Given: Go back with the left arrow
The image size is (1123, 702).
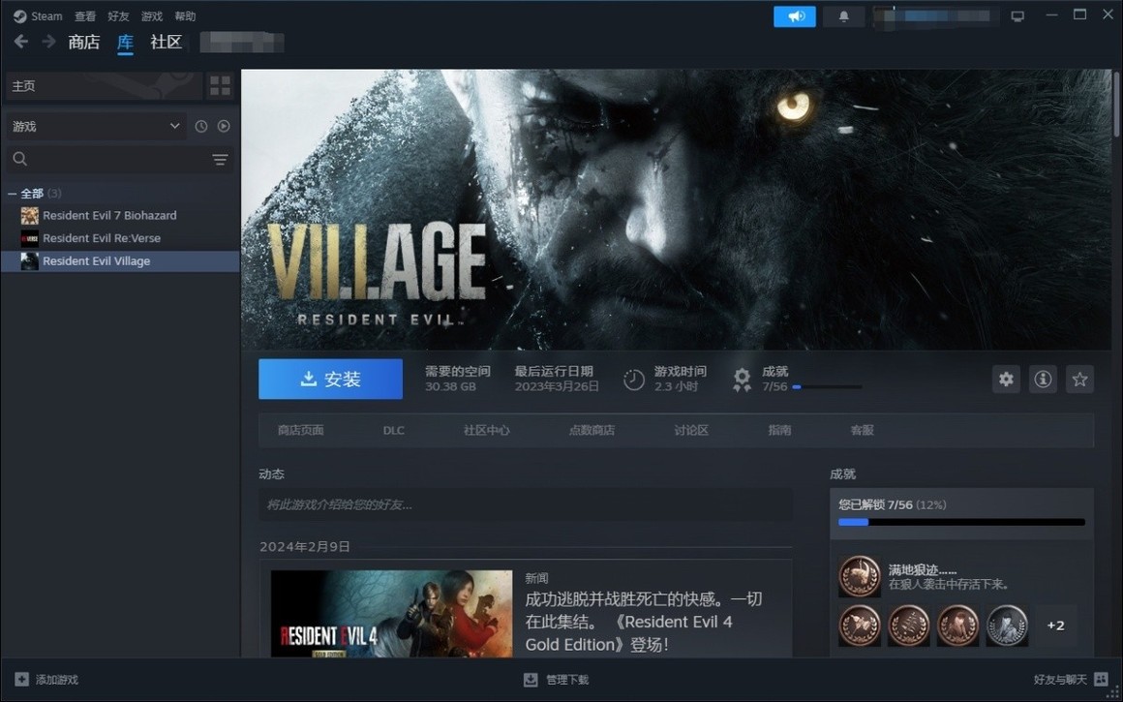Looking at the screenshot, I should [20, 42].
